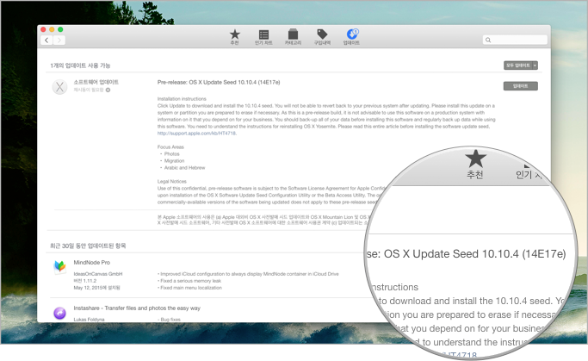This screenshot has height=361, width=588.
Task: Click the 'Legal Notices' heading
Action: click(171, 182)
